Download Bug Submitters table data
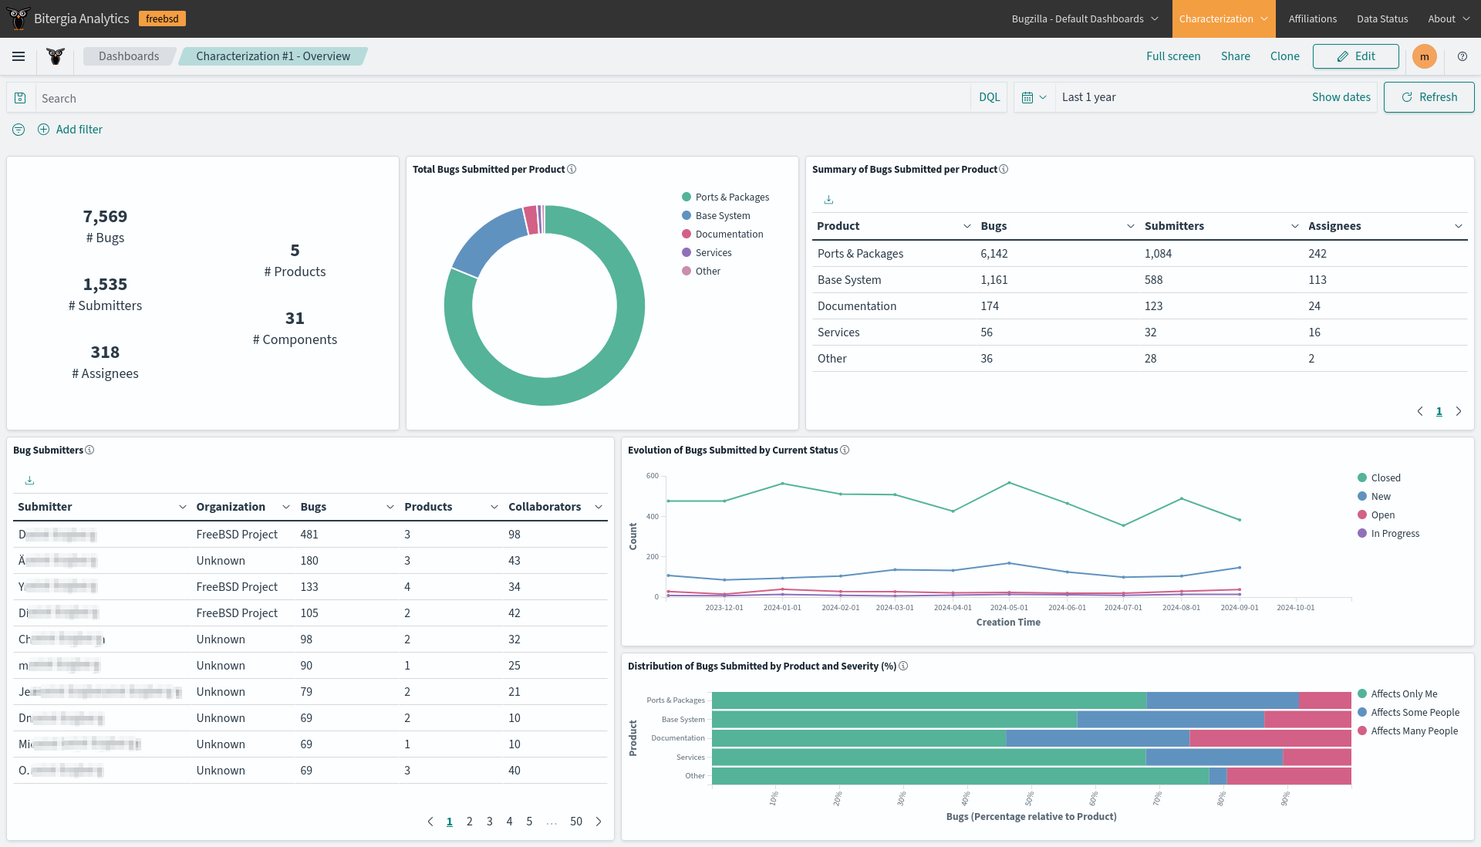 pyautogui.click(x=29, y=481)
